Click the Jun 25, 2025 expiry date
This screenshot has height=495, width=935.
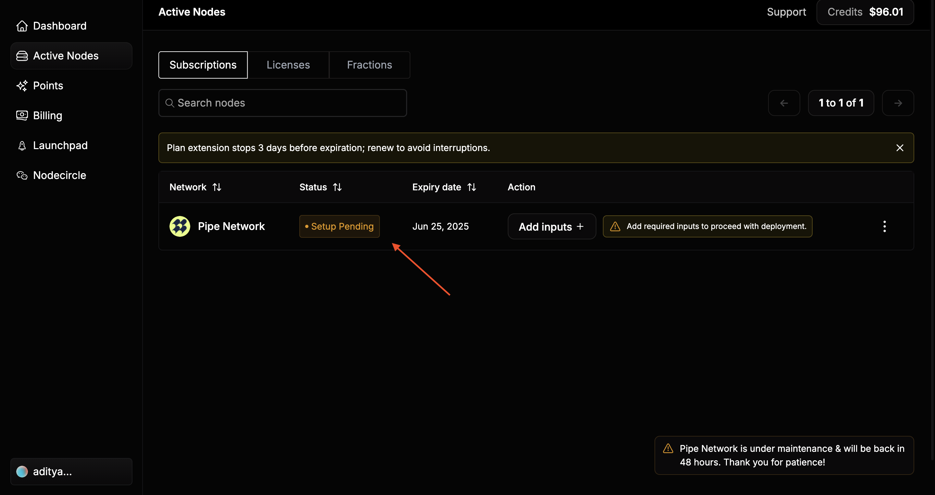[x=440, y=227]
